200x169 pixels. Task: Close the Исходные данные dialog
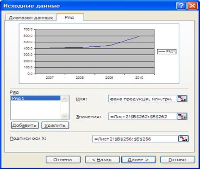(192, 6)
